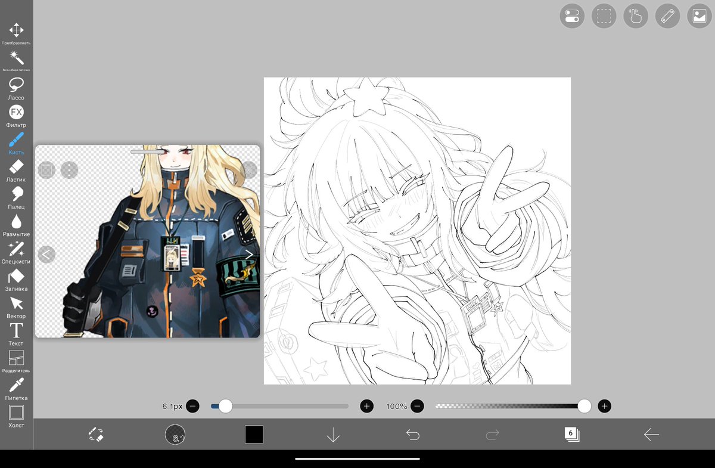Open the ruler tool menu

pos(668,16)
